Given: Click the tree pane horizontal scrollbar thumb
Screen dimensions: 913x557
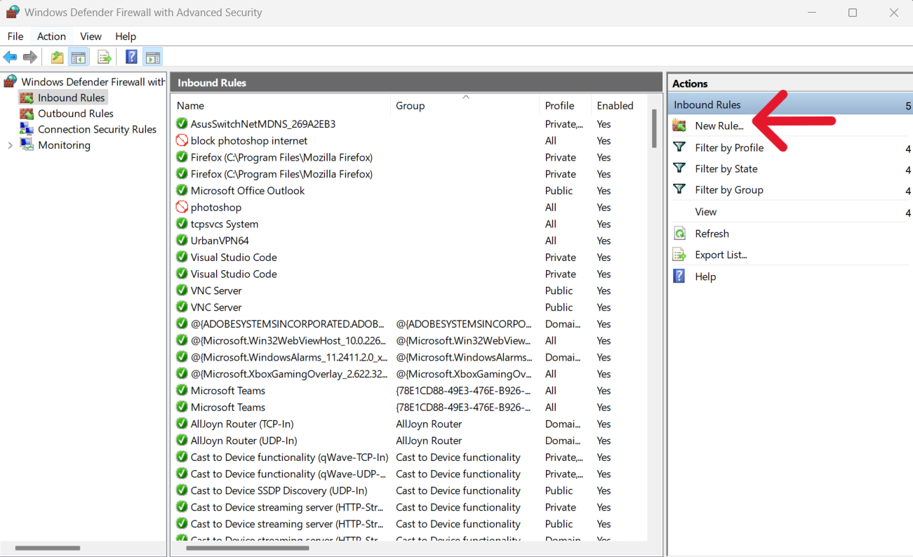Looking at the screenshot, I should click(48, 548).
